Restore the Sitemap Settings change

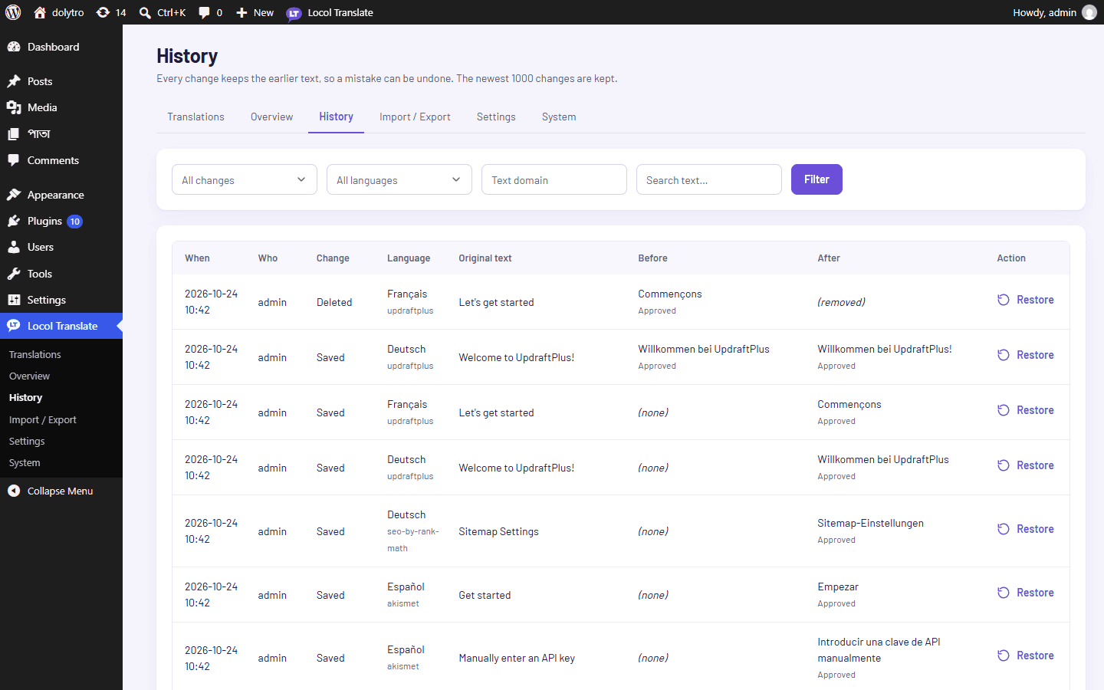(1026, 529)
